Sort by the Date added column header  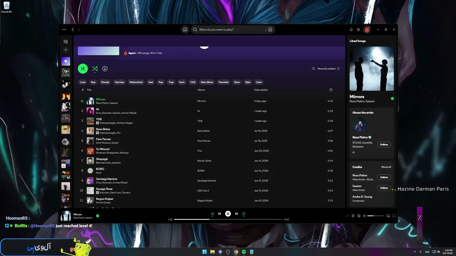click(261, 90)
